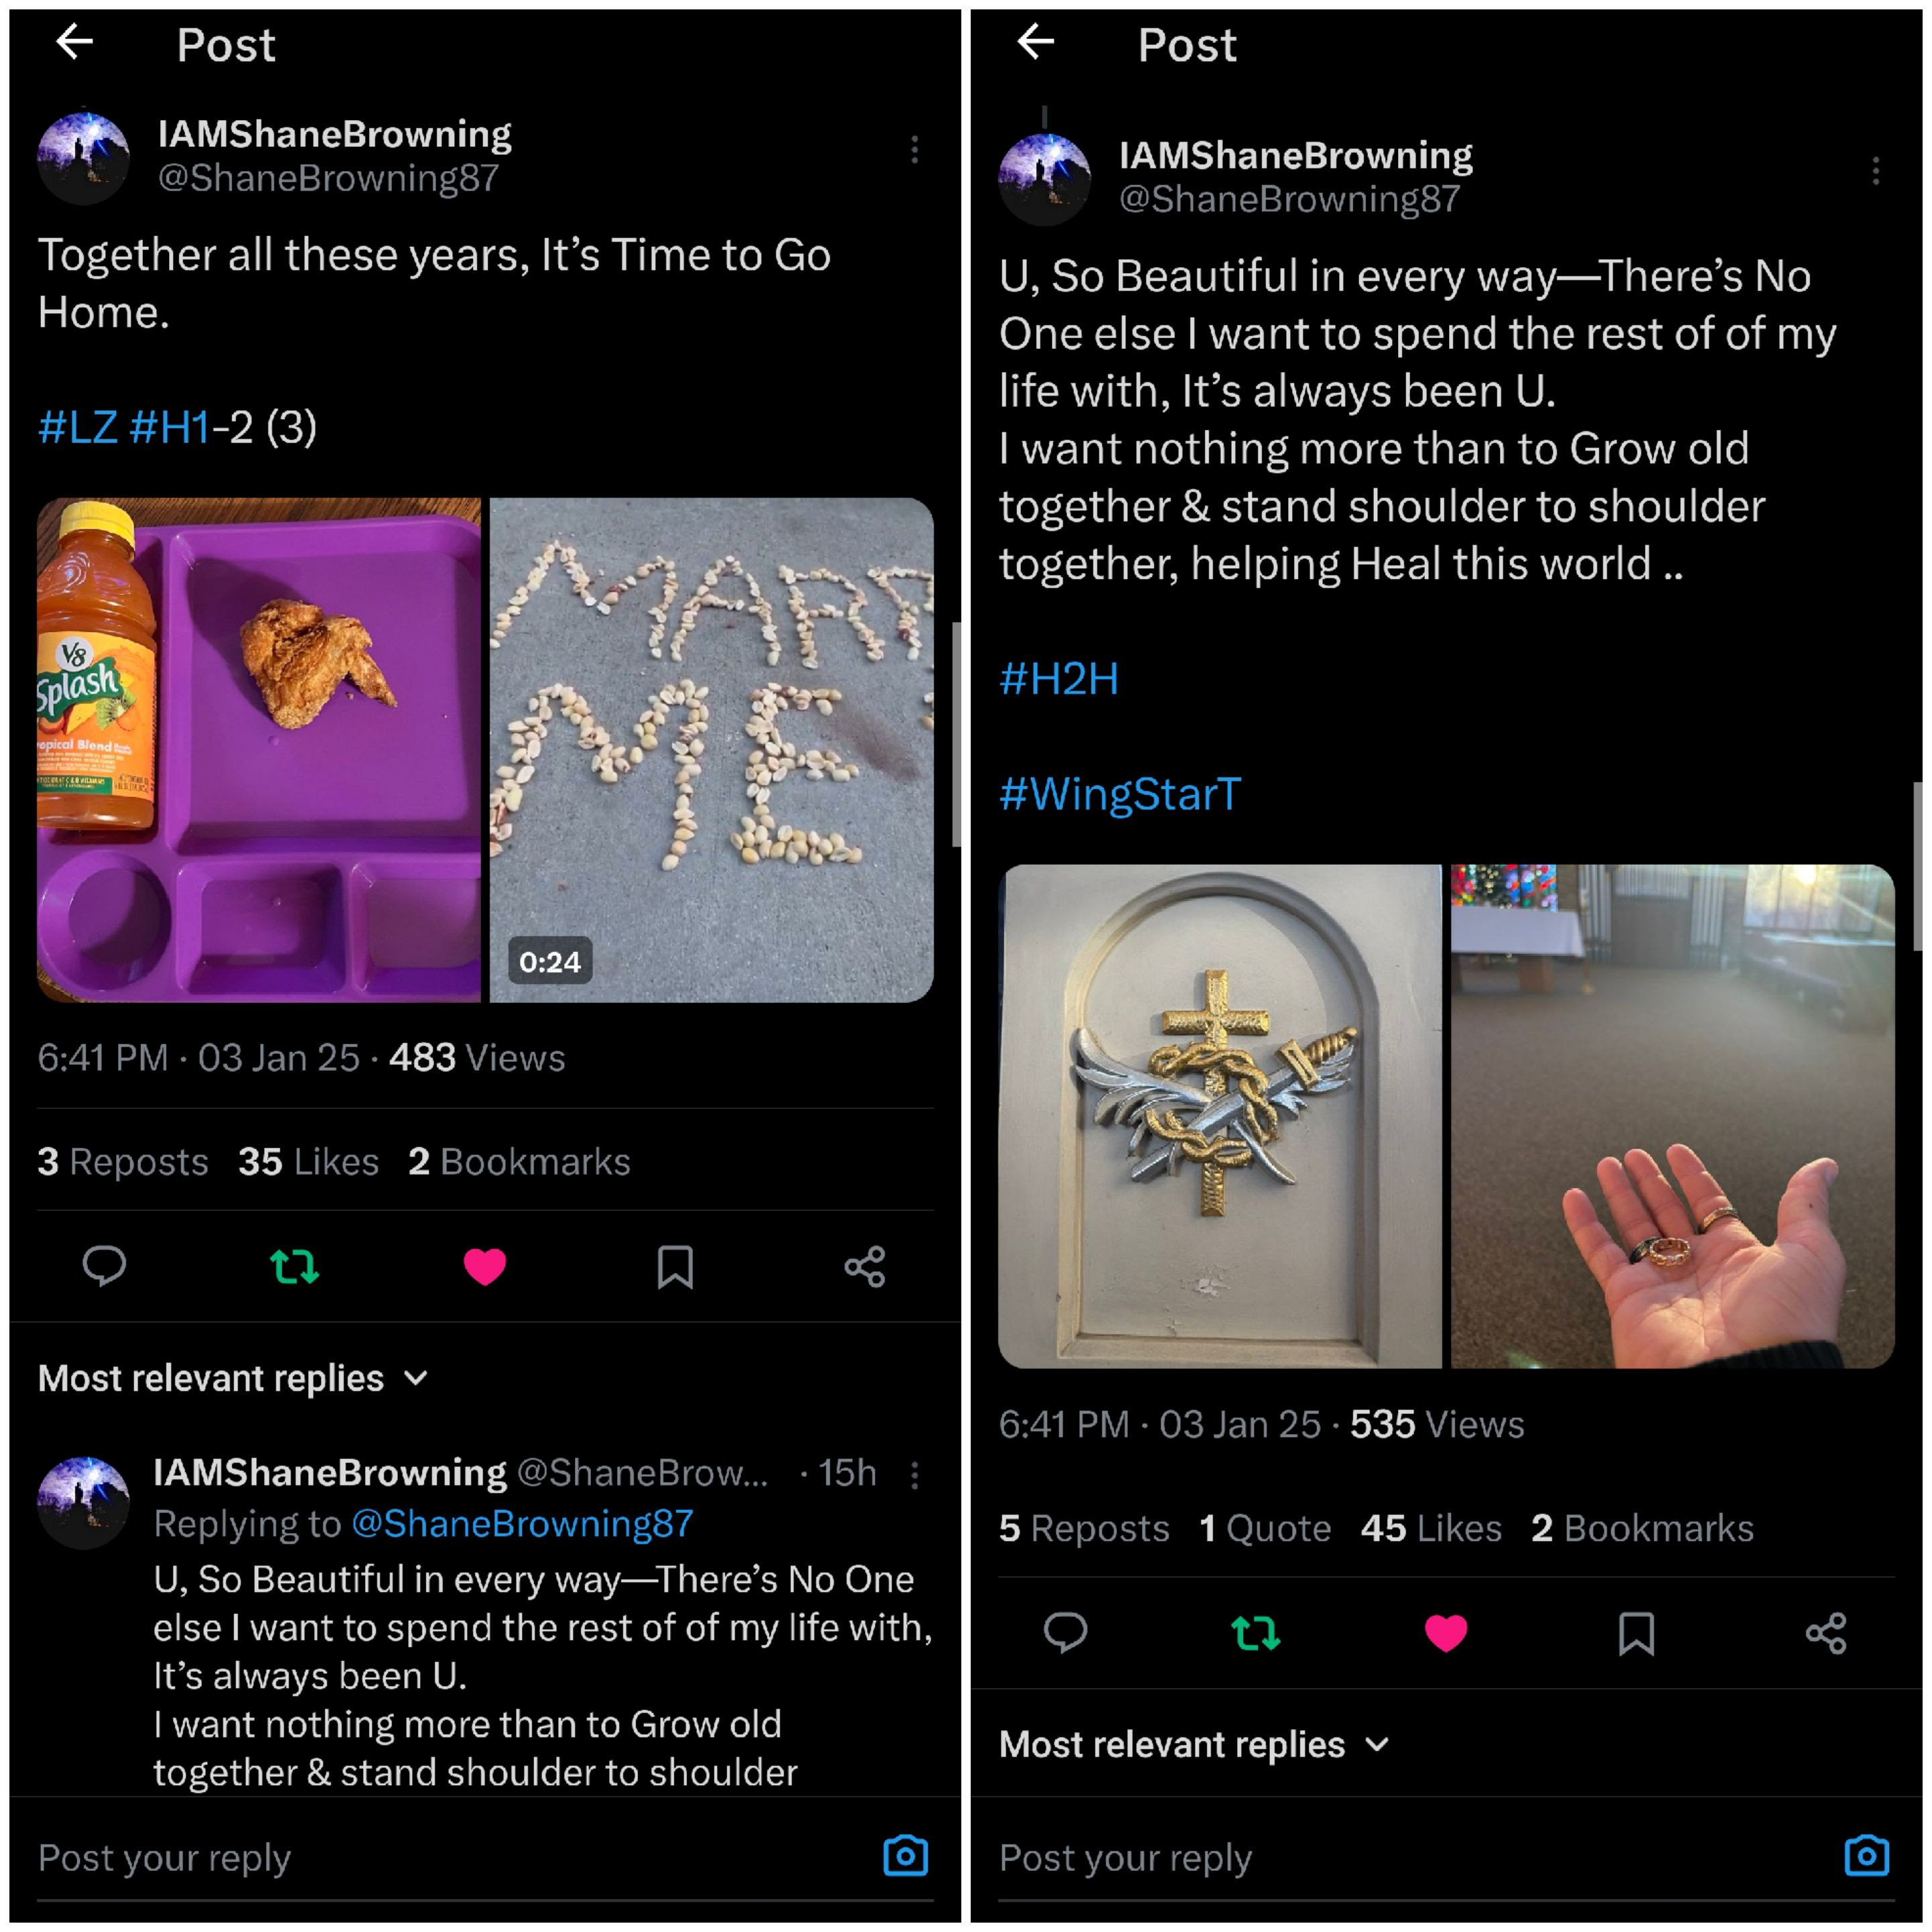Viewport: 1932px width, 1932px height.
Task: Share the left post
Action: [865, 1266]
